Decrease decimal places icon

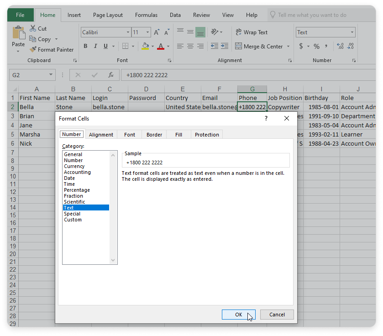350,46
